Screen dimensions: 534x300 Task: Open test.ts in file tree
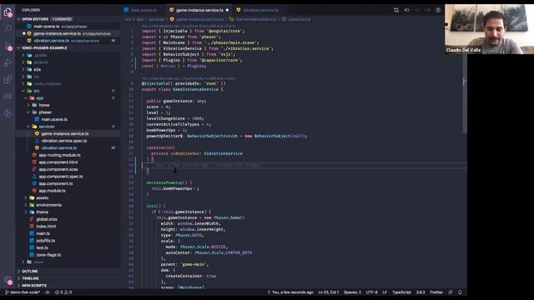[x=43, y=248]
